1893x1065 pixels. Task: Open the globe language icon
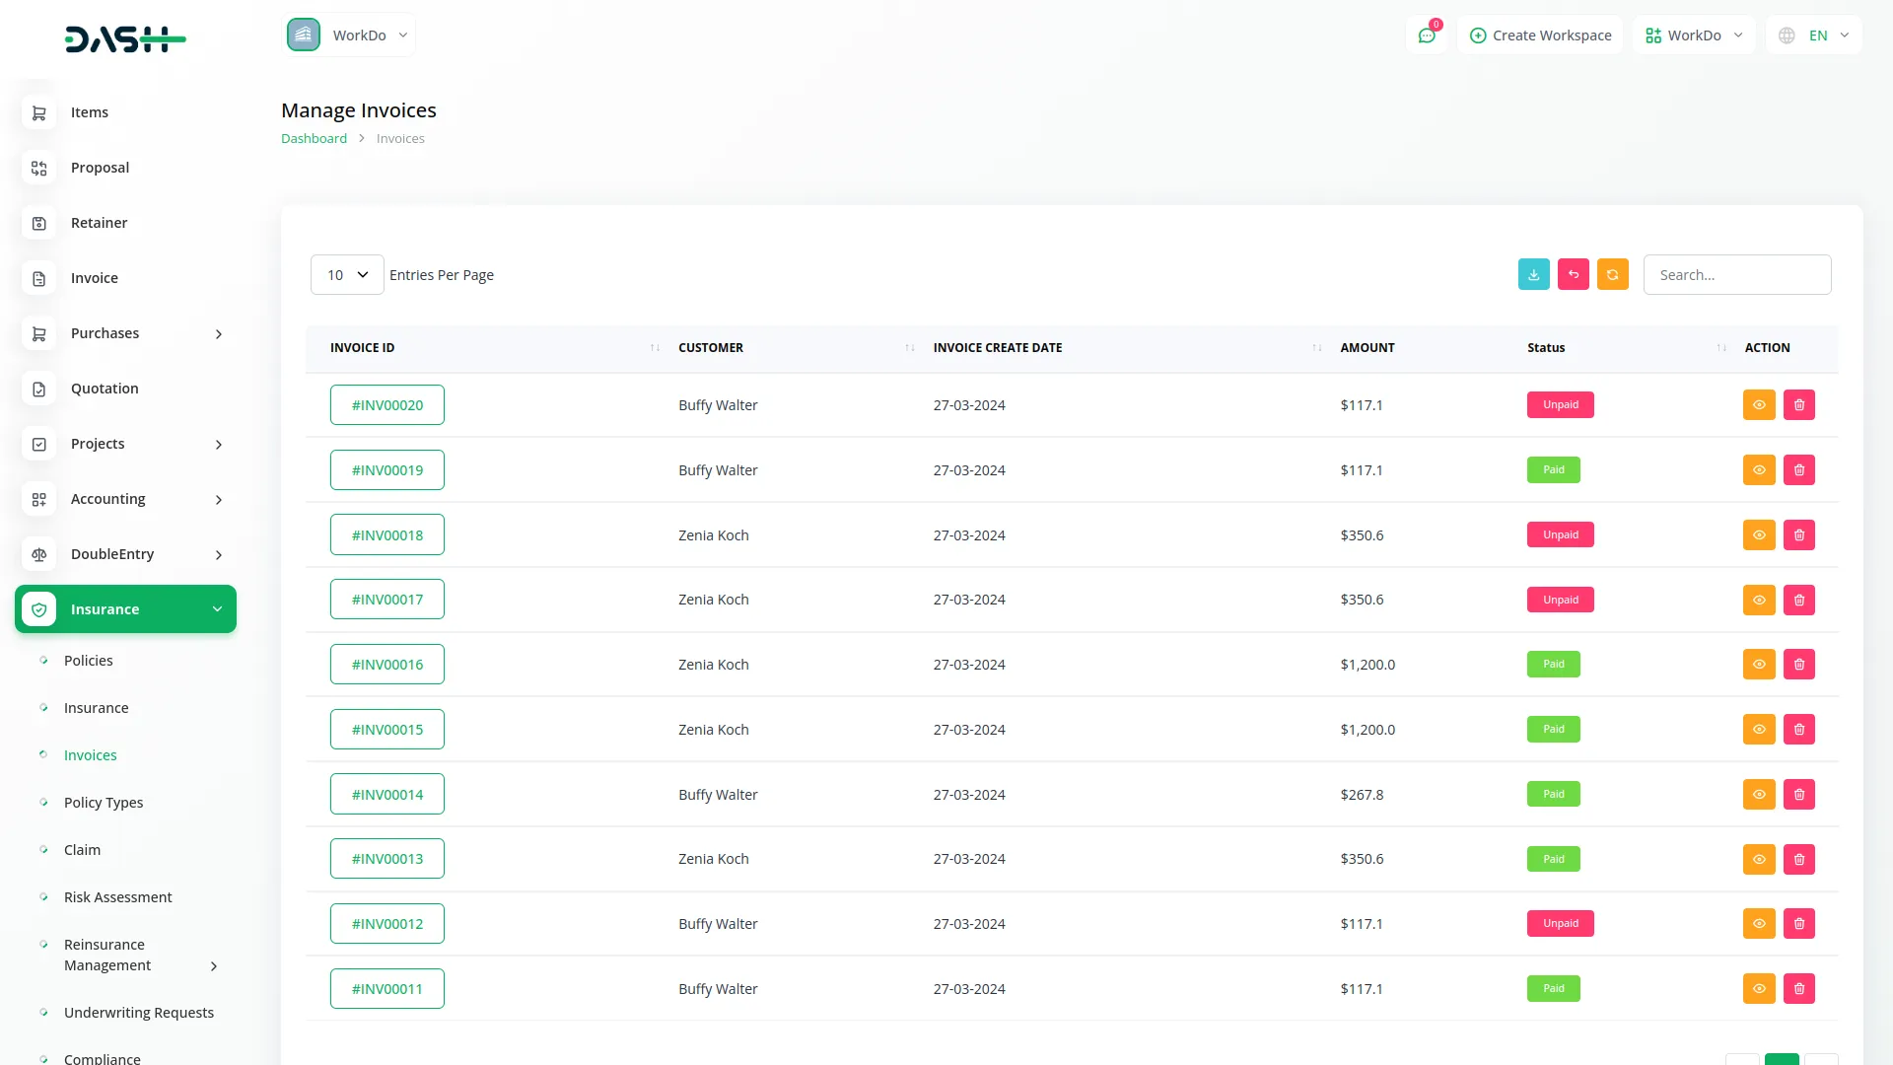pyautogui.click(x=1786, y=35)
